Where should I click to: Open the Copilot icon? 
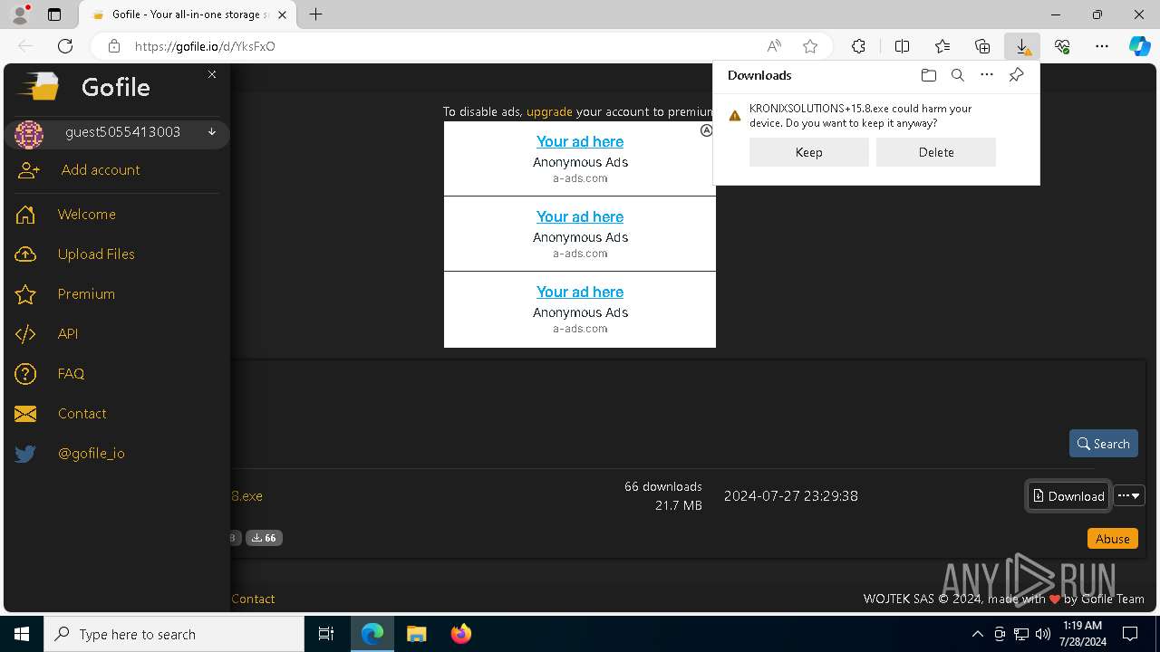[x=1139, y=46]
